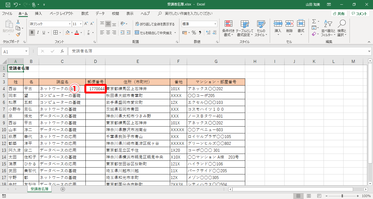Apply percent style formatting

coord(194,33)
